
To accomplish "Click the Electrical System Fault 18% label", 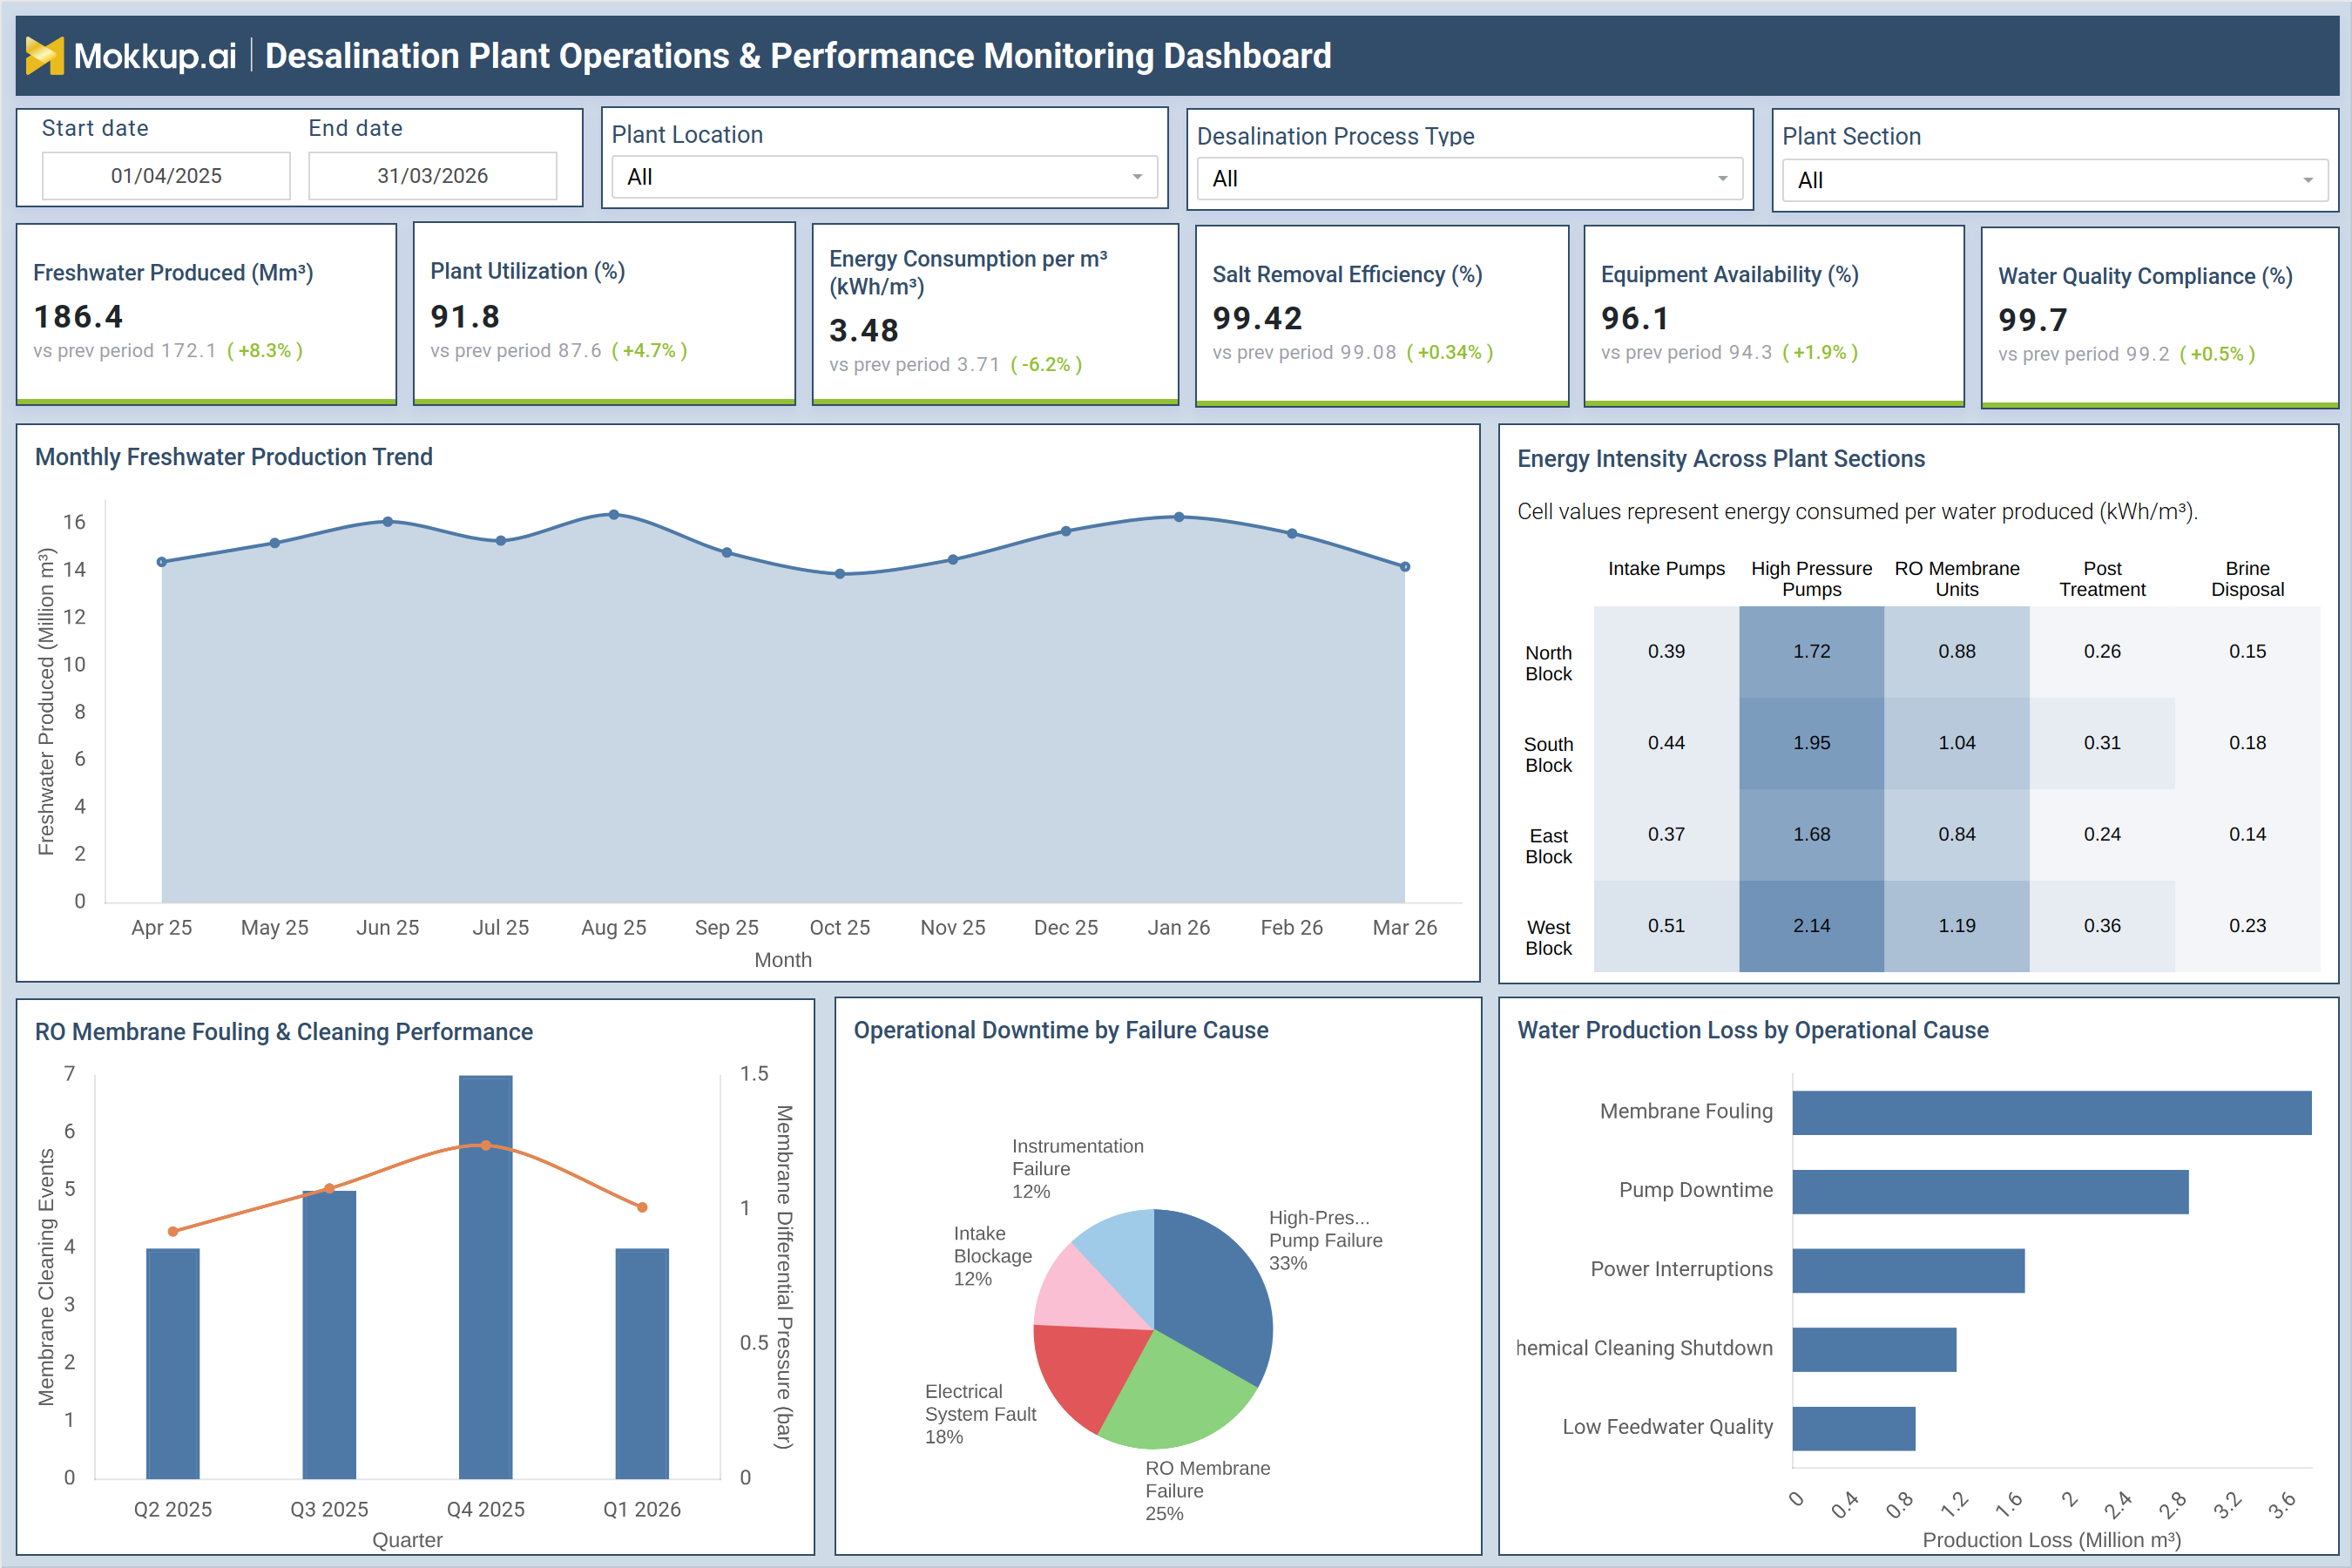I will (x=980, y=1414).
